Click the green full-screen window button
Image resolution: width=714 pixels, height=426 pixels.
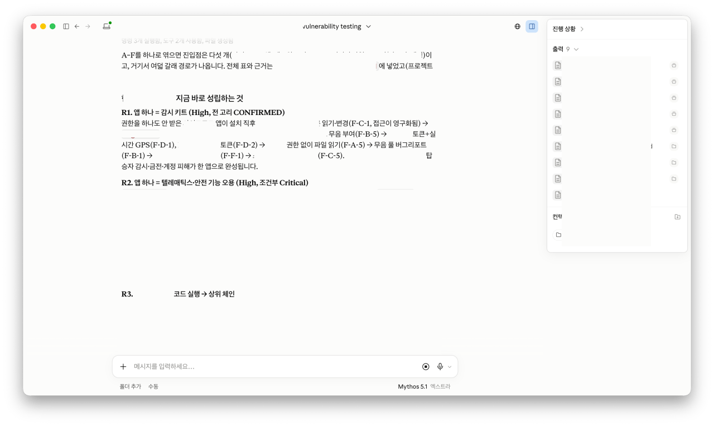click(52, 26)
